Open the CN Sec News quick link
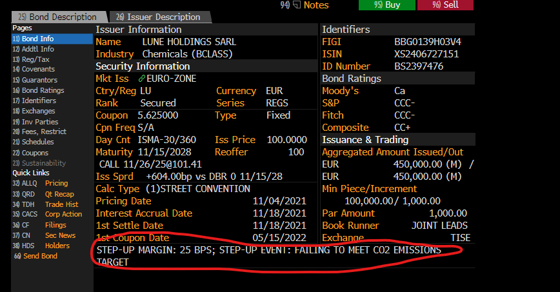Screen dimensions: 560x292 click(x=44, y=236)
